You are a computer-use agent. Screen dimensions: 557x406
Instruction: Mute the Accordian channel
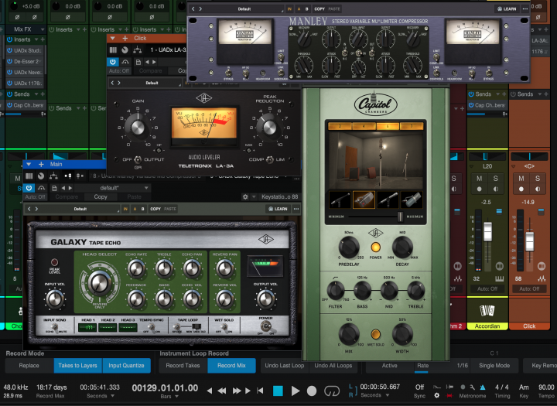(x=480, y=179)
